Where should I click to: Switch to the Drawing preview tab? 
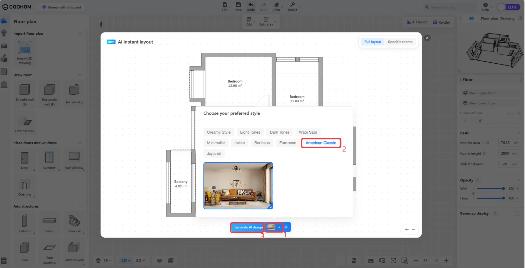tap(507, 18)
